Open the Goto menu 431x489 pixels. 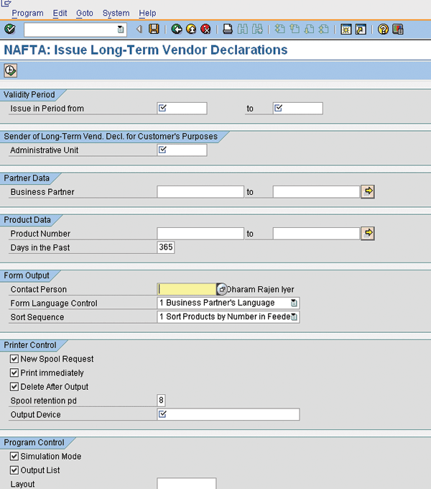(85, 13)
